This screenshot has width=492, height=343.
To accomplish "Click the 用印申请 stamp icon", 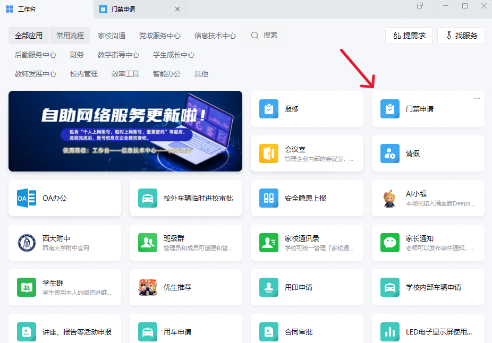I will pyautogui.click(x=269, y=287).
